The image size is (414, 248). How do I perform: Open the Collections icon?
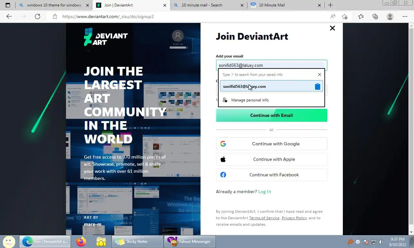375,16
